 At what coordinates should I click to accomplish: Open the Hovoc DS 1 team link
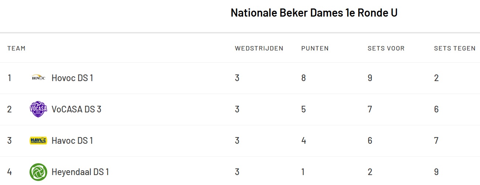72,78
